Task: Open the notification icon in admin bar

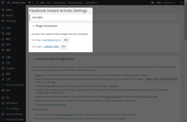Action: 153,3
